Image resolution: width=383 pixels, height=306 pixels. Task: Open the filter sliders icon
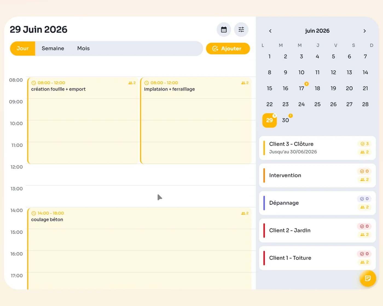click(241, 30)
